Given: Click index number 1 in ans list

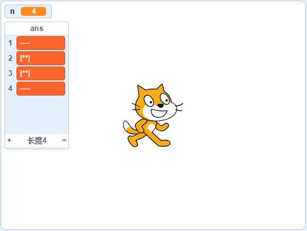Looking at the screenshot, I should point(10,43).
